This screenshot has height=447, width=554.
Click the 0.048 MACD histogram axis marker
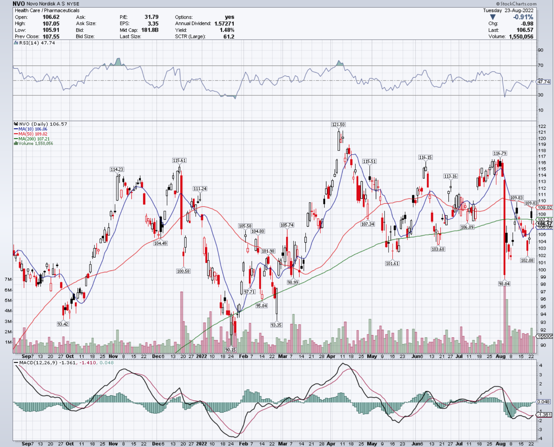point(544,402)
